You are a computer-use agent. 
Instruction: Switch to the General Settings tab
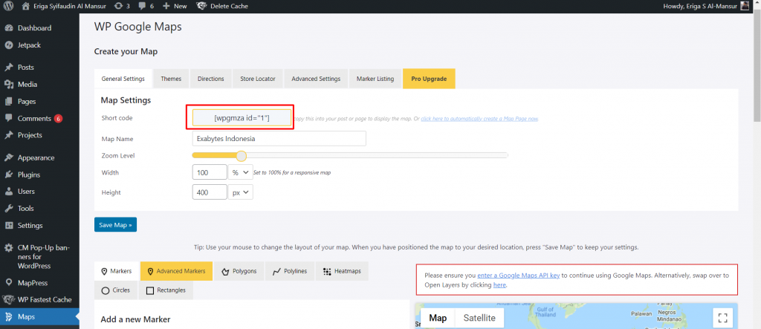[123, 79]
